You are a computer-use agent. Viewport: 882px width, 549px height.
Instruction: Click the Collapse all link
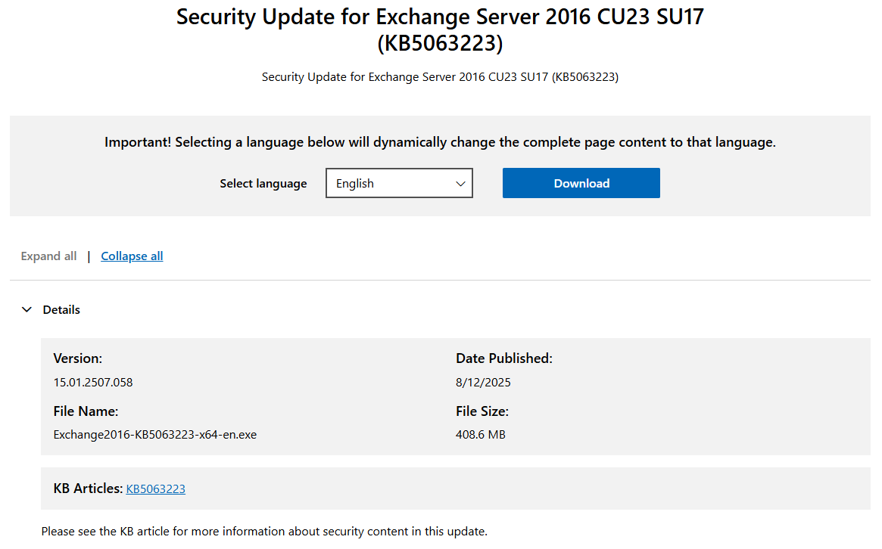[132, 256]
